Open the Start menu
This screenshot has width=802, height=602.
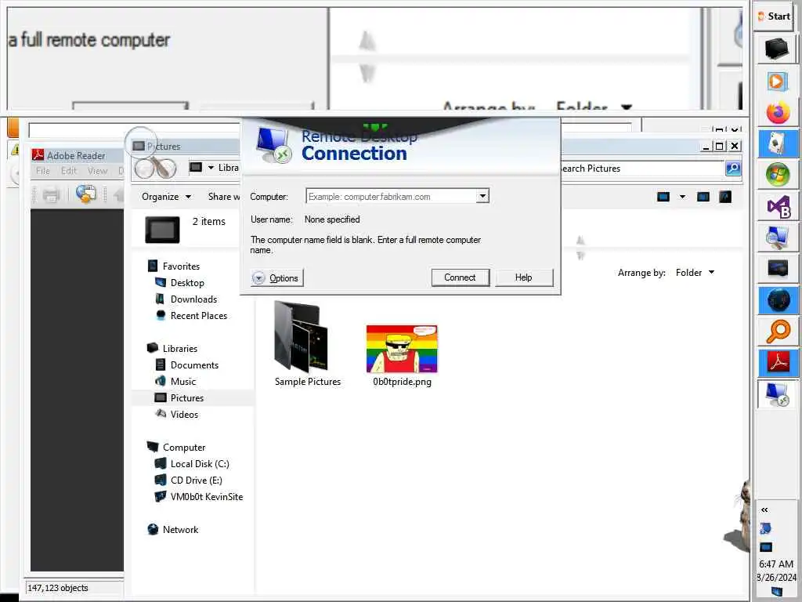(x=775, y=16)
